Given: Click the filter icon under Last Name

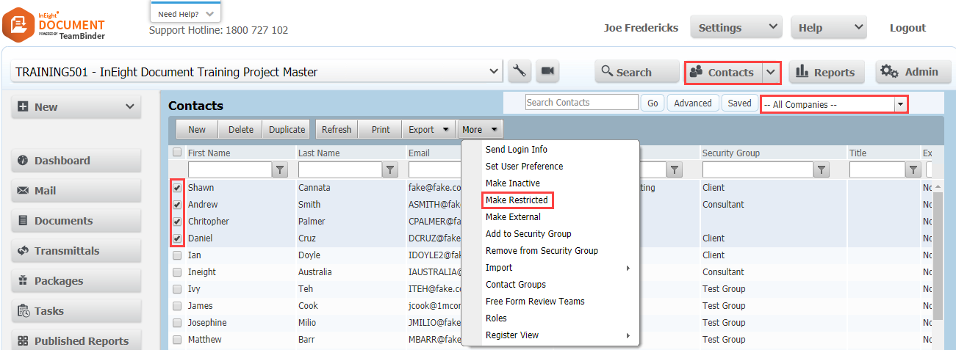Looking at the screenshot, I should pos(390,170).
